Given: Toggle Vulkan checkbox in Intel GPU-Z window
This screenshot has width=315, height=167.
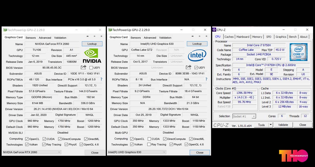Looking at the screenshot, I should pos(132,144).
